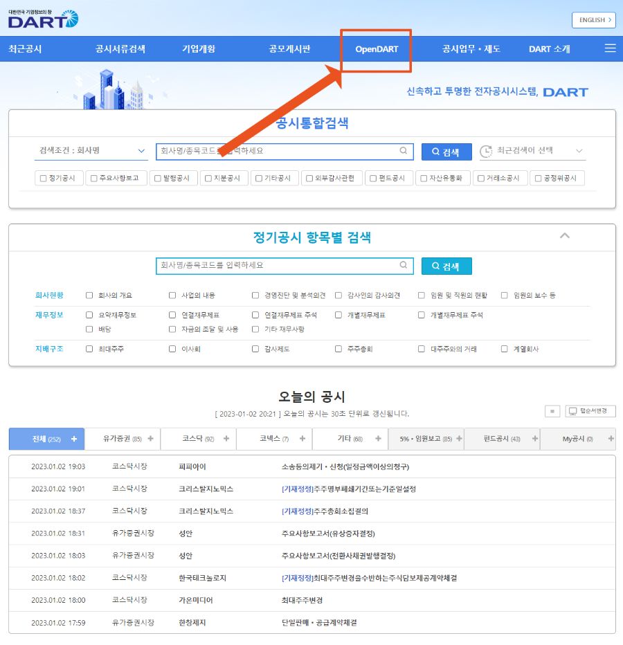This screenshot has height=645, width=623.
Task: Check the 최대주주 checkbox
Action: 89,349
